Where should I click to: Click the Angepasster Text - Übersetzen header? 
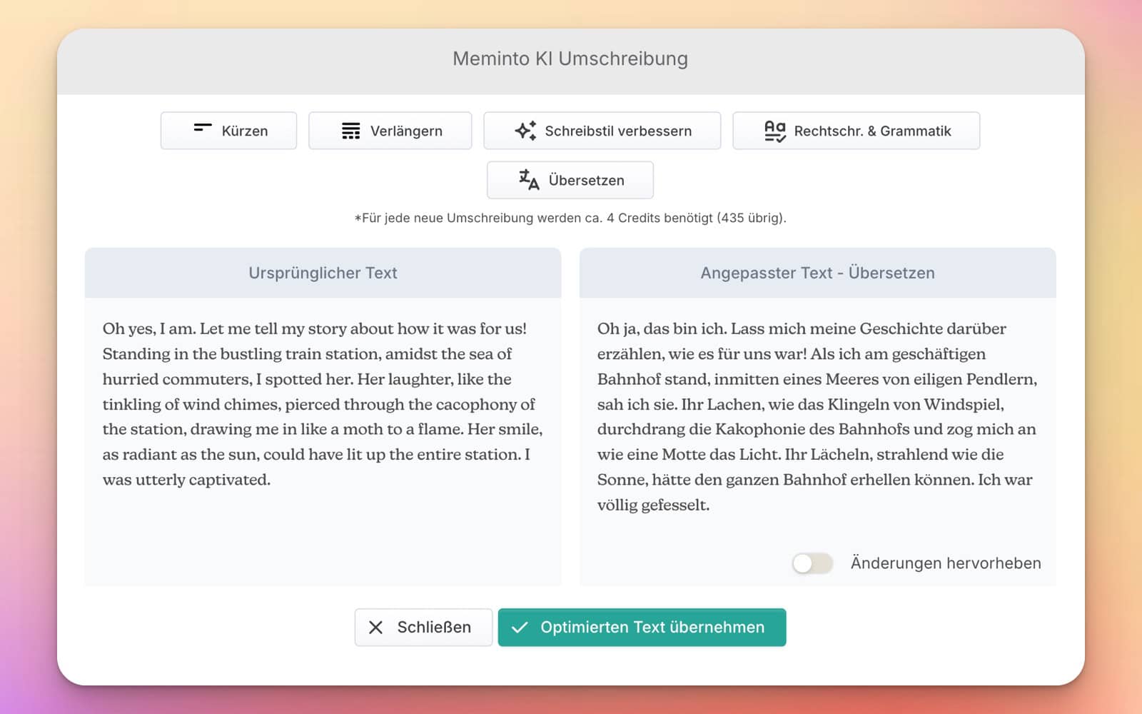817,273
